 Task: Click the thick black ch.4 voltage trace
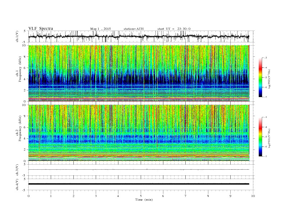(139, 184)
